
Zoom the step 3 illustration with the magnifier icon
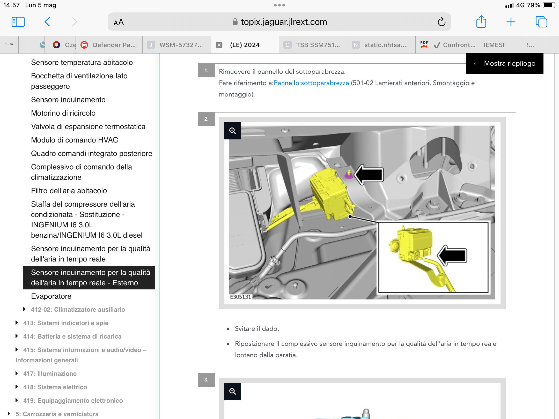tap(233, 392)
